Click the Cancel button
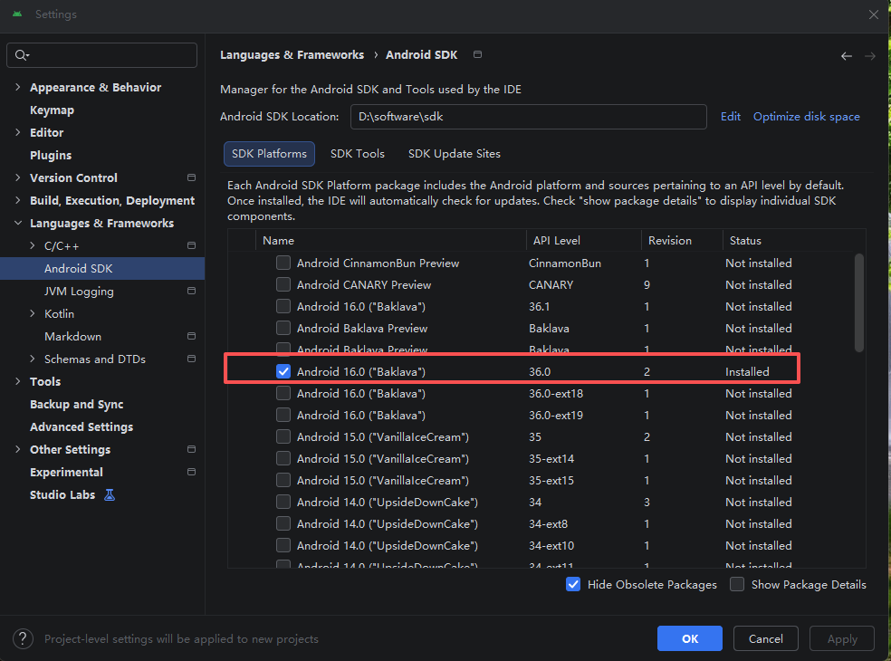891x661 pixels. 765,639
